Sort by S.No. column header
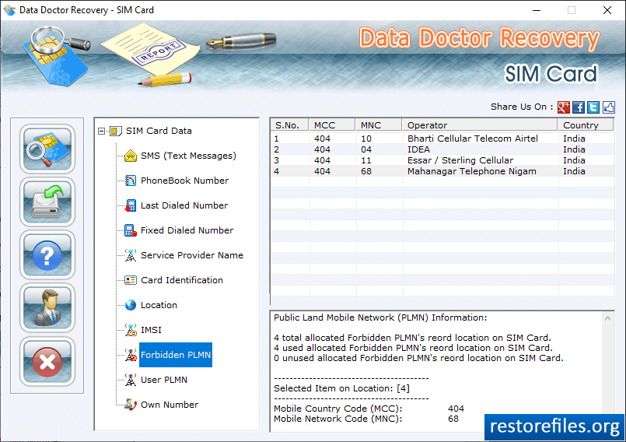 [x=289, y=125]
